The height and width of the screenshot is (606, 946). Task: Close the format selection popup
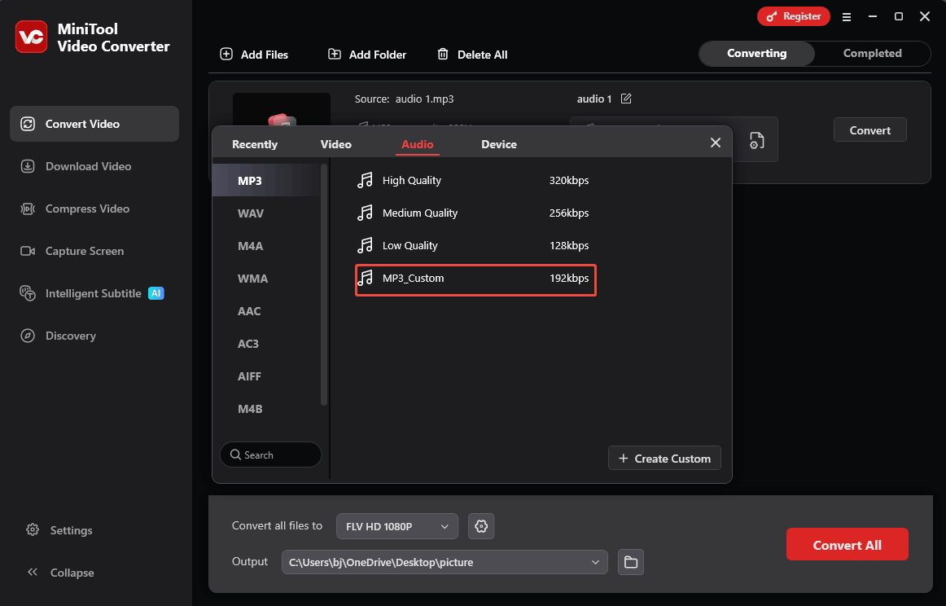pos(716,143)
